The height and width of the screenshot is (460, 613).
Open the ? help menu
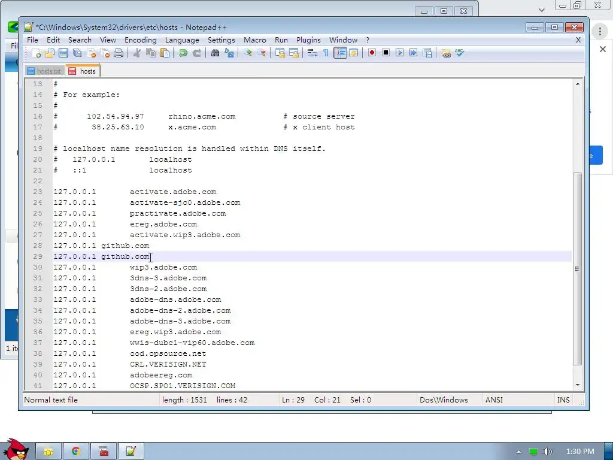pyautogui.click(x=368, y=40)
